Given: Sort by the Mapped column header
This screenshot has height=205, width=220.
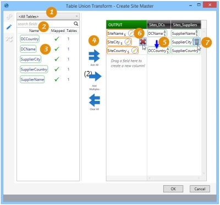Looking at the screenshot, I should click(x=58, y=31).
